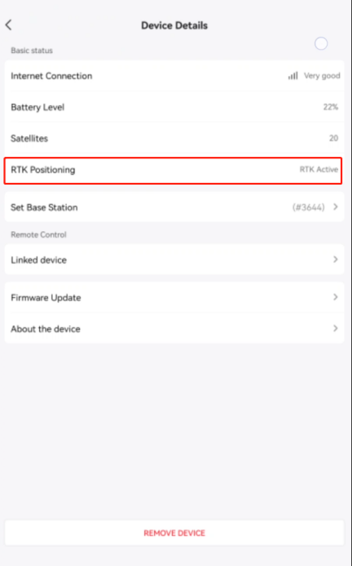Open the Firmware Update chevron arrow
This screenshot has height=566, width=352.
pyautogui.click(x=336, y=297)
